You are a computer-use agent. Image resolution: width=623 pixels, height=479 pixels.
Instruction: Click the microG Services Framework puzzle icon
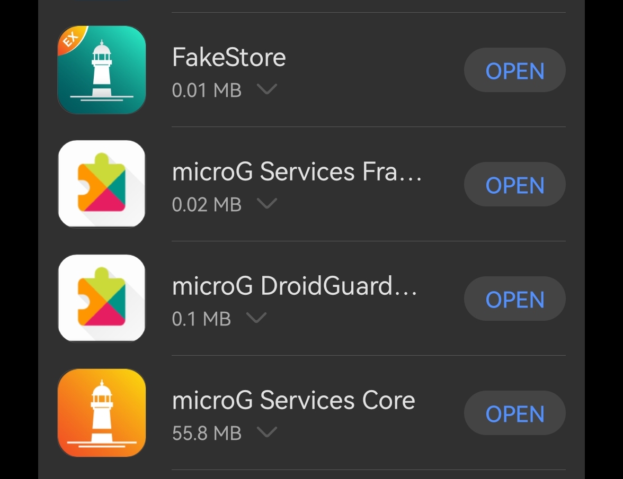(101, 184)
